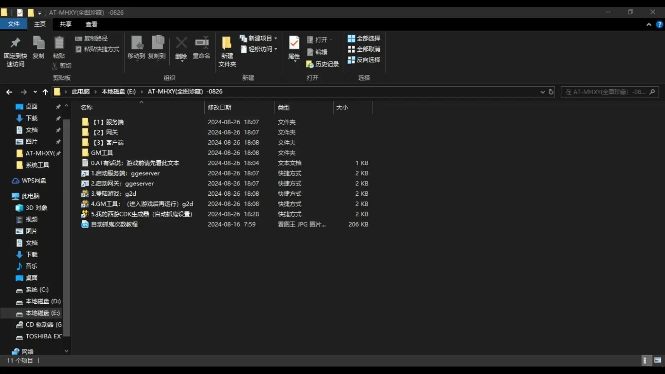This screenshot has width=665, height=374.
Task: Go back with the back arrow
Action: pos(9,92)
